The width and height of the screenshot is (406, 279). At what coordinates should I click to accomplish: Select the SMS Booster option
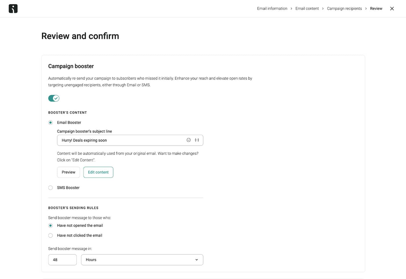coord(50,187)
